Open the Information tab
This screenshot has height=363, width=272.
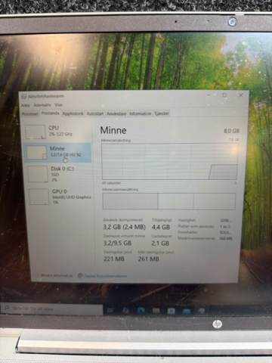coord(141,113)
